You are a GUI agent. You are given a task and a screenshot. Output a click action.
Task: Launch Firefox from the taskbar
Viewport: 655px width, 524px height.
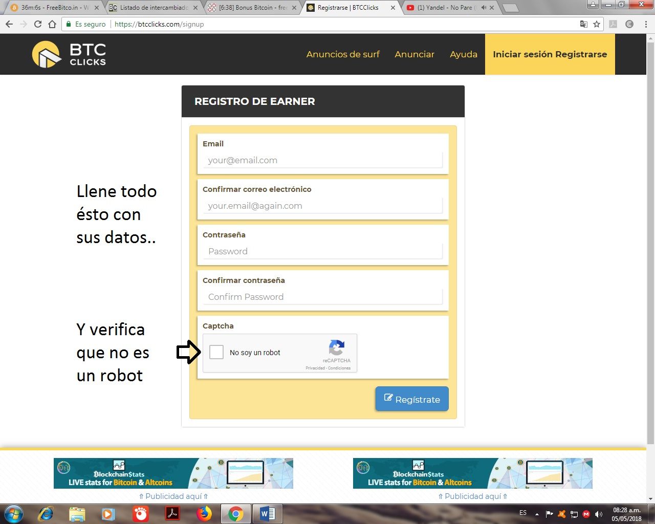pyautogui.click(x=204, y=513)
